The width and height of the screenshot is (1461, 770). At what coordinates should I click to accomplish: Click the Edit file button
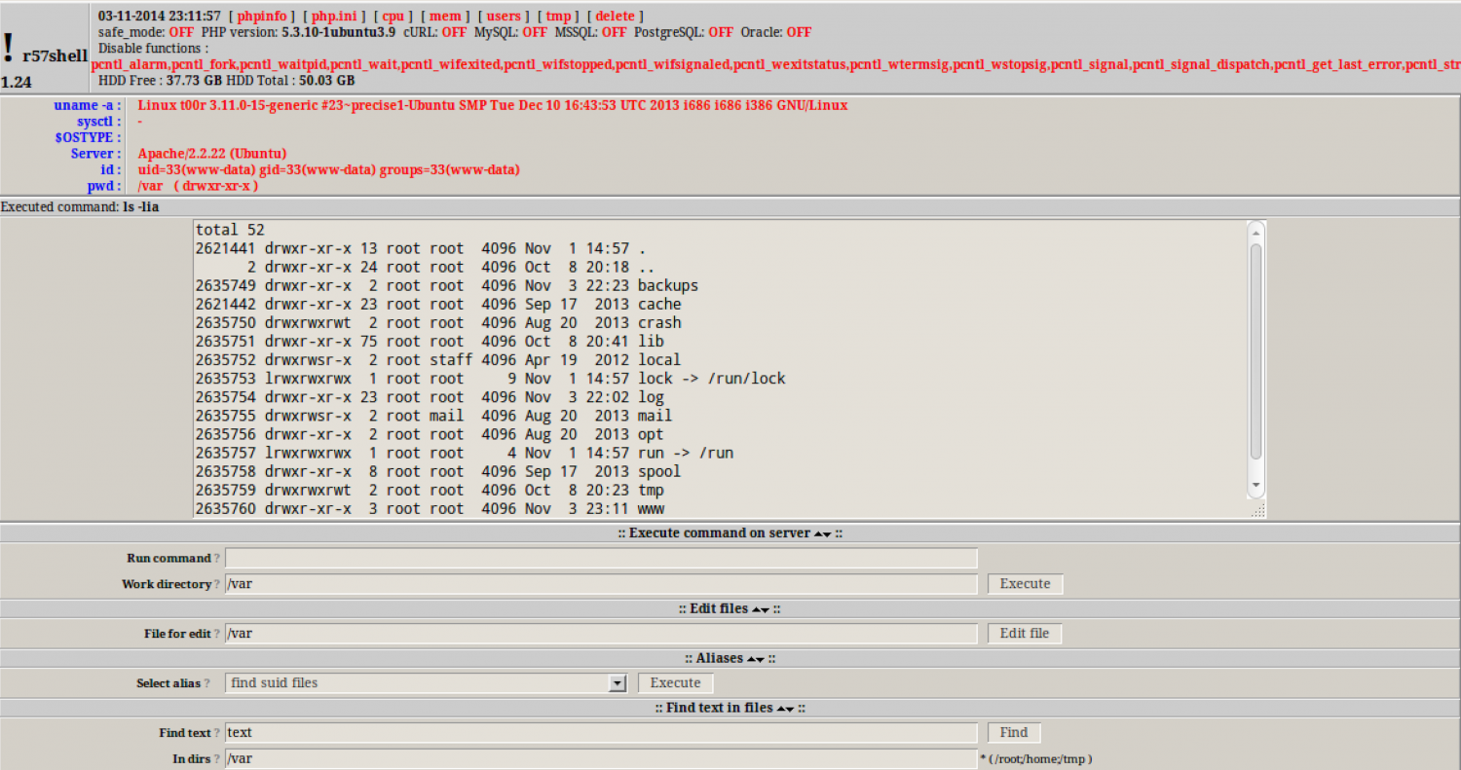[1024, 633]
